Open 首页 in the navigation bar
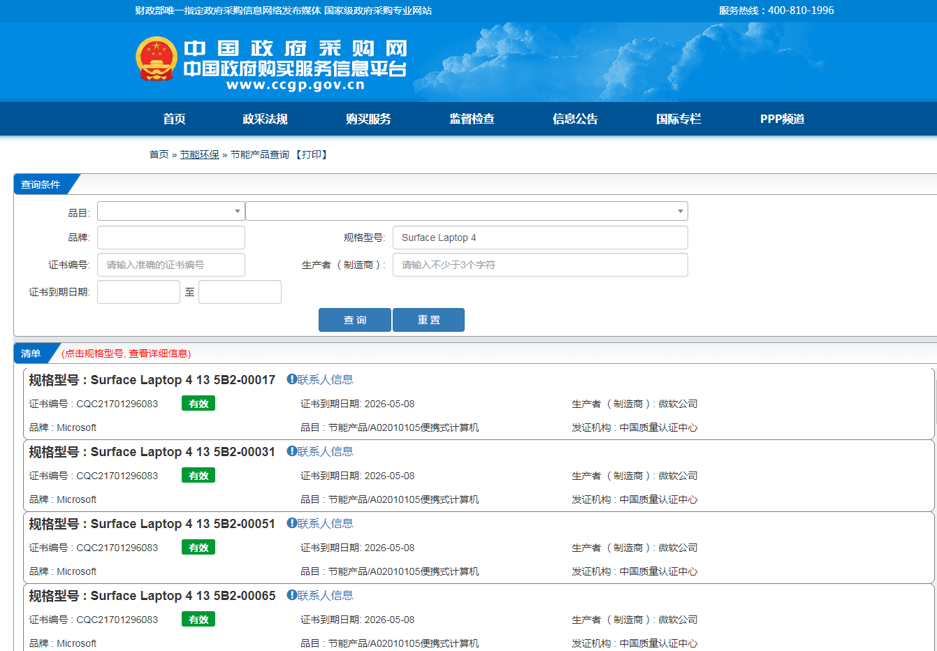The image size is (937, 651). 174,119
